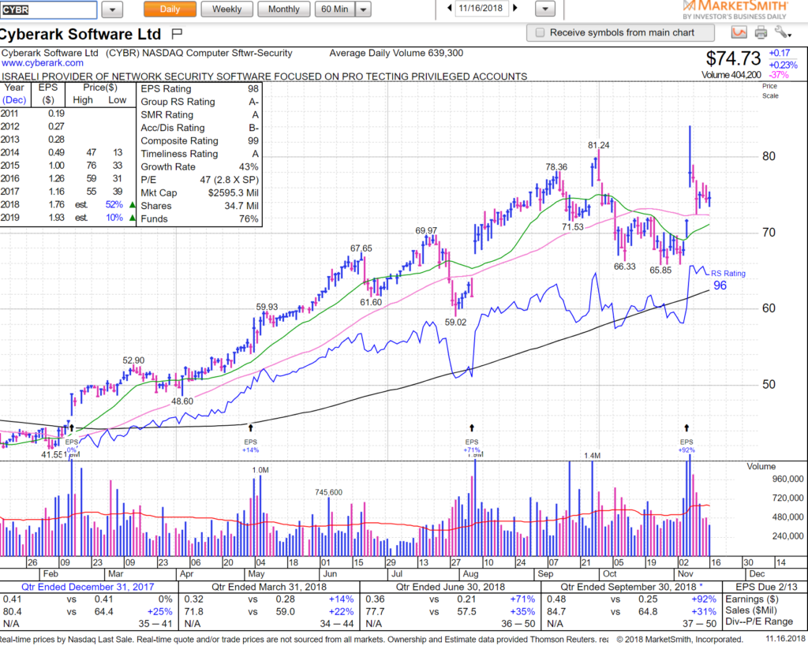
Task: Click the $74.73 current price
Action: [x=733, y=58]
